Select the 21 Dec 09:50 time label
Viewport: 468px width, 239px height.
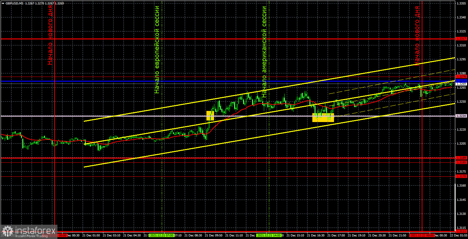214,236
